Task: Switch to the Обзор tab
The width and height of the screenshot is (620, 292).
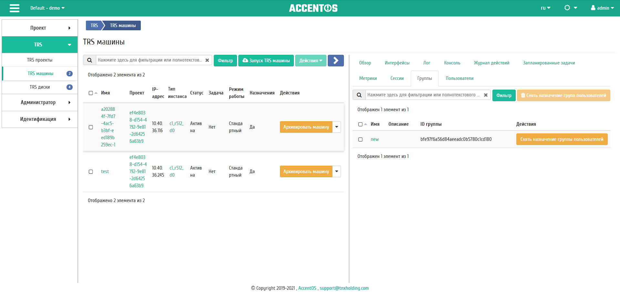Action: 365,63
